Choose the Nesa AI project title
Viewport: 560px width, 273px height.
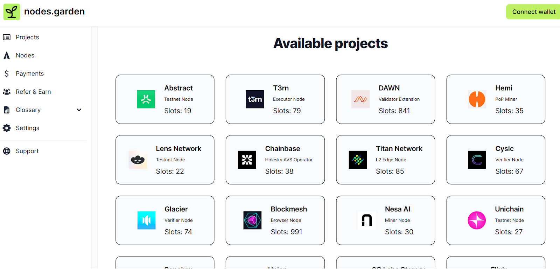pos(398,209)
